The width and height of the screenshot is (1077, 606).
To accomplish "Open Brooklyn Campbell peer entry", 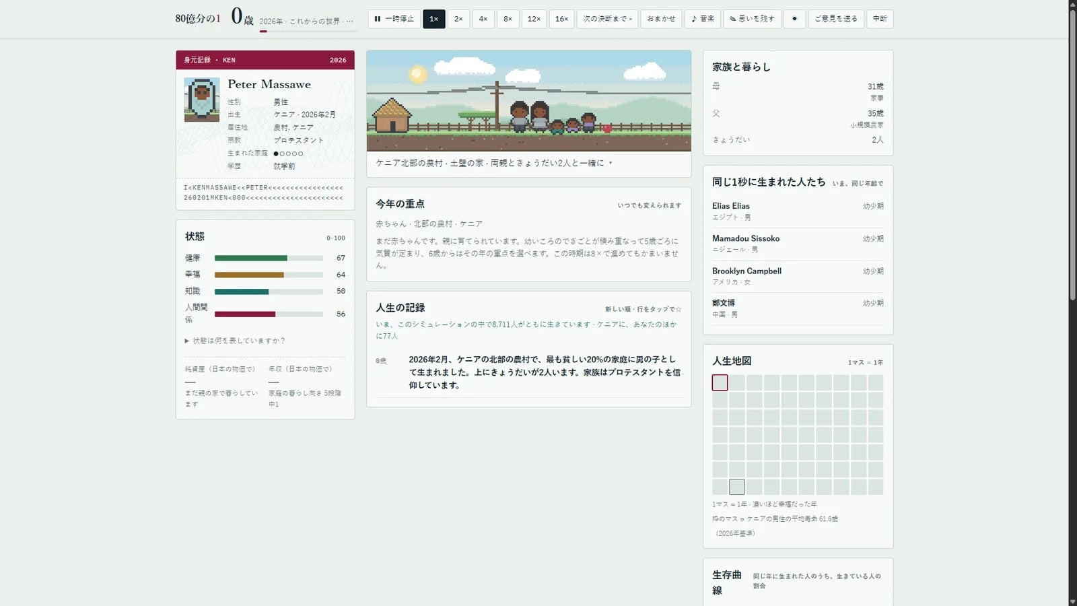I will pyautogui.click(x=798, y=276).
